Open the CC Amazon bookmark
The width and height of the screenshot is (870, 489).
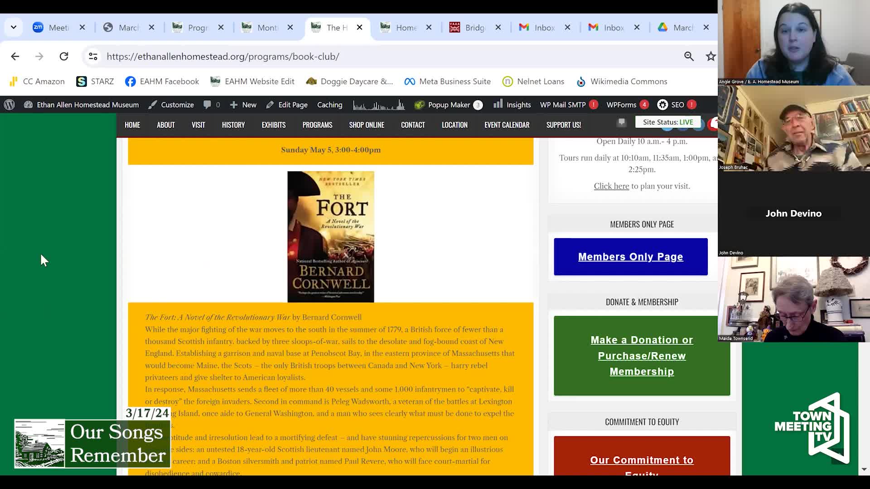point(37,81)
